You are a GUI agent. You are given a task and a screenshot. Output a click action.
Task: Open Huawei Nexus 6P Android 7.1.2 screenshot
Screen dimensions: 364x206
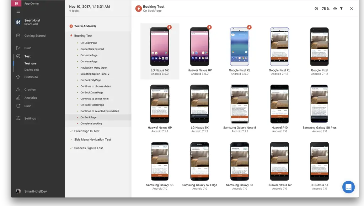click(160, 104)
